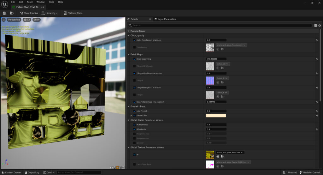Open the Asset menu
The width and height of the screenshot is (323, 175).
coord(30,2)
